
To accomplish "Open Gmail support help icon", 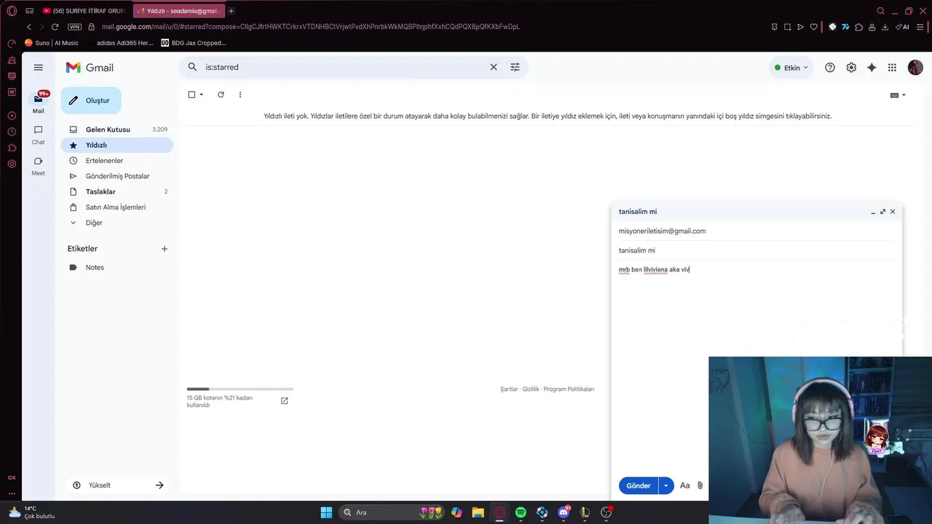I will (x=830, y=68).
